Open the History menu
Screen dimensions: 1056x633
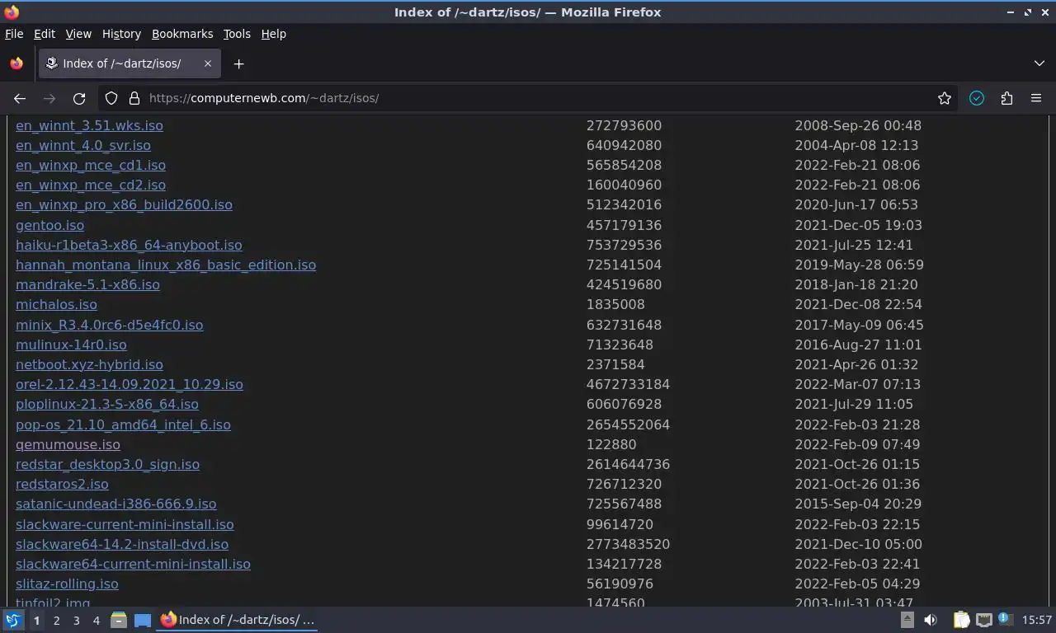(x=121, y=34)
